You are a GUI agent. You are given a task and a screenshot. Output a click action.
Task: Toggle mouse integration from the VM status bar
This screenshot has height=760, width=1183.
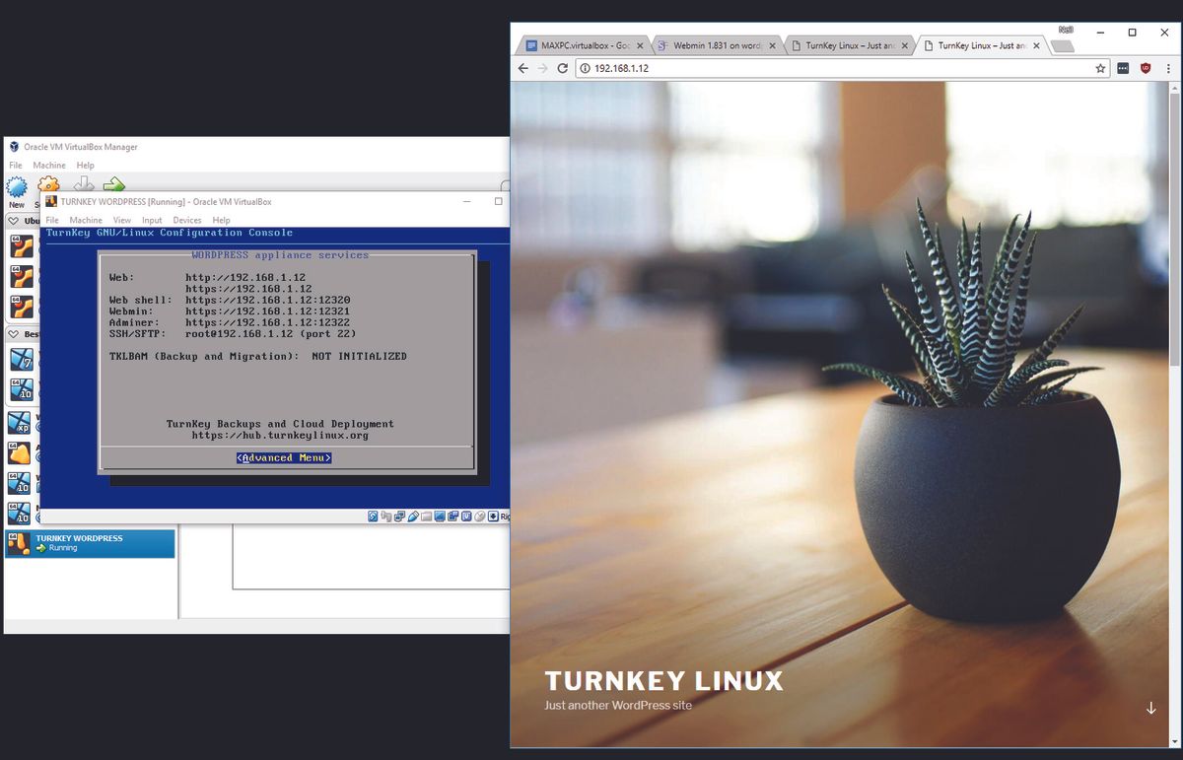(480, 515)
